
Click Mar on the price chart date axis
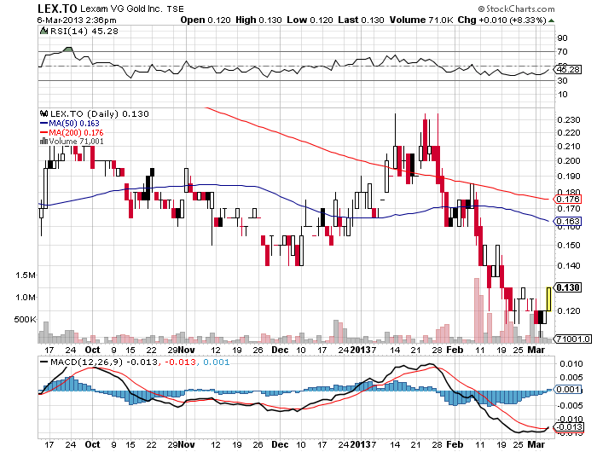click(536, 350)
